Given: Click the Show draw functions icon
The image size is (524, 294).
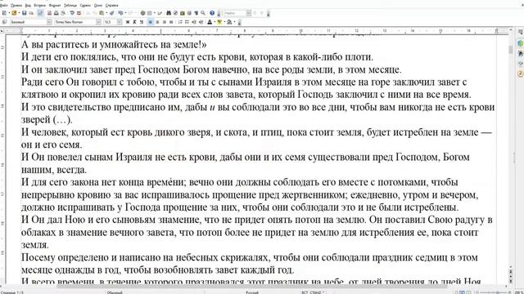Looking at the screenshot, I should [x=160, y=13].
